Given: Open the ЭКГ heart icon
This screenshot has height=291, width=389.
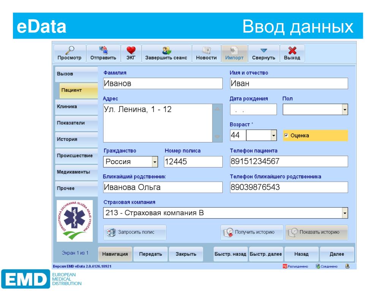Looking at the screenshot, I should [131, 50].
